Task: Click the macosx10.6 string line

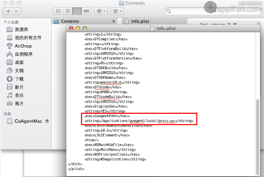Action: click(112, 82)
